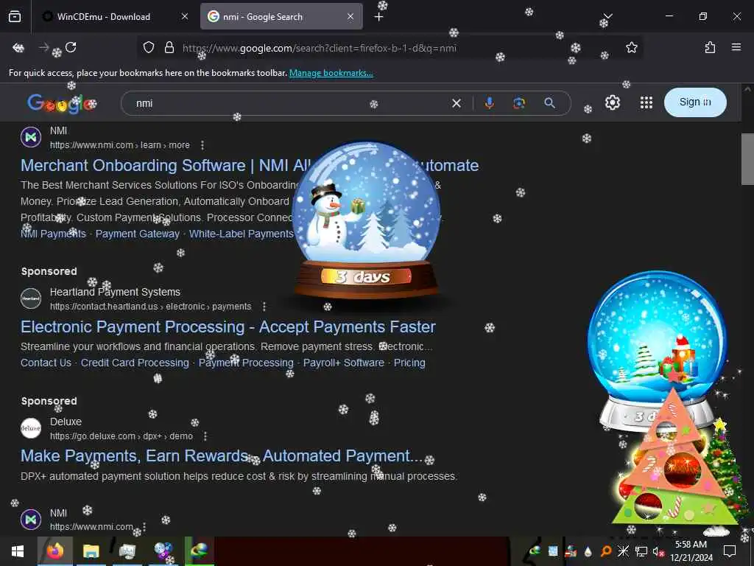Follow the Credit Card Processing sitelink

[x=135, y=363]
